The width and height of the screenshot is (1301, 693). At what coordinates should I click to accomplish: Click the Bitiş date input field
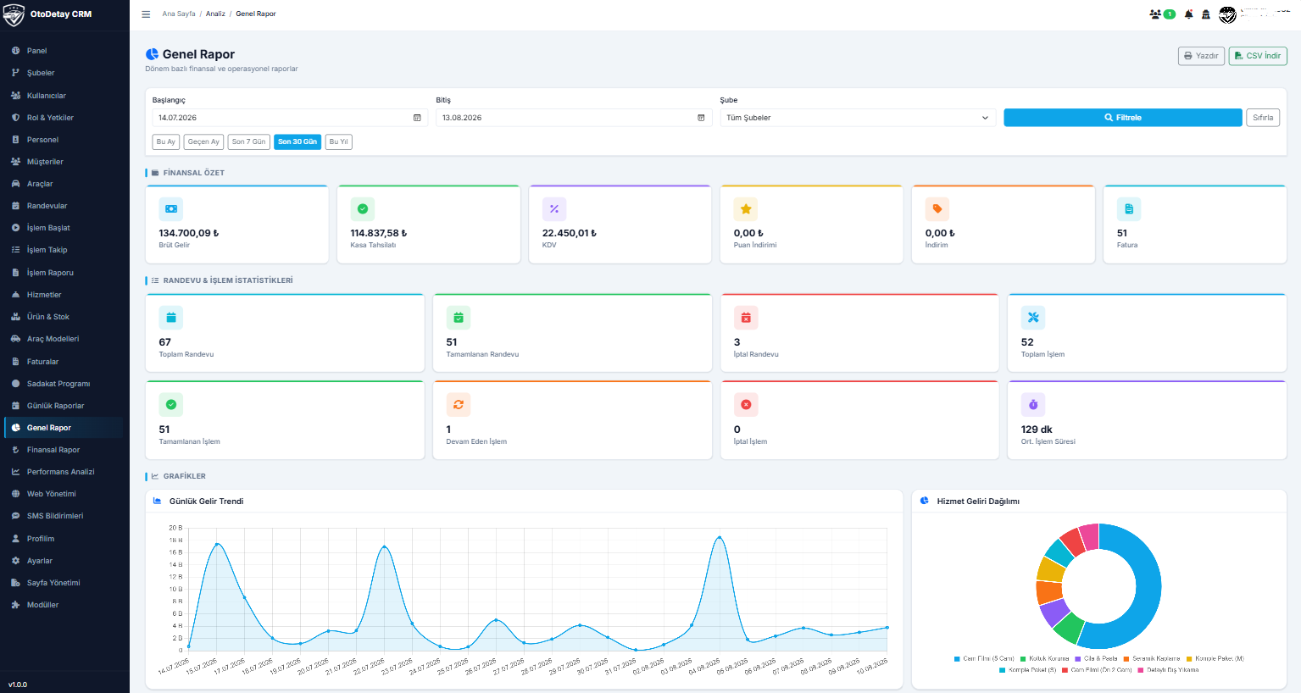pos(573,118)
